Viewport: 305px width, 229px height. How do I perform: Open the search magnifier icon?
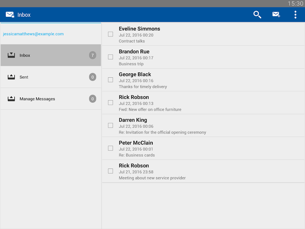coord(257,15)
